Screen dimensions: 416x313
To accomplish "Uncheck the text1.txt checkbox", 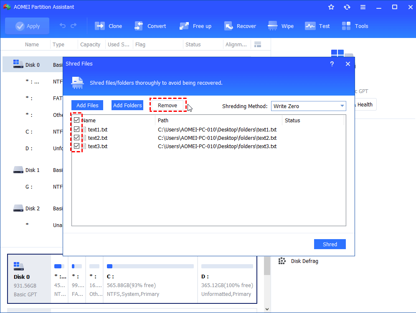I will (77, 129).
